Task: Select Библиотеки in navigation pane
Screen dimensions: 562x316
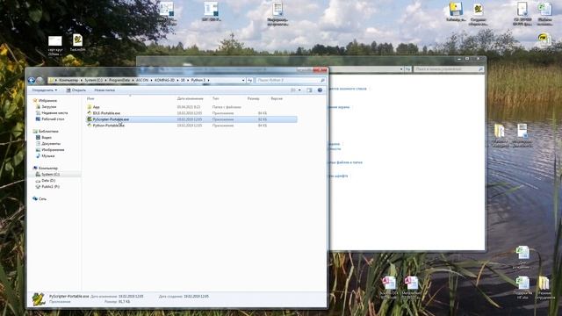Action: pos(48,132)
